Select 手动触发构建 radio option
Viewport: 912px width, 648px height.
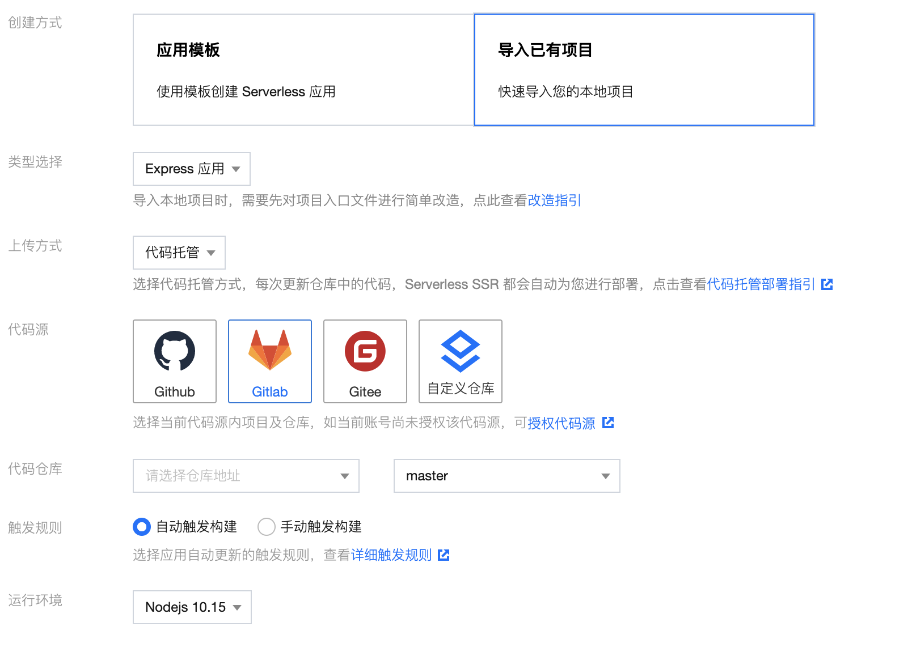[x=267, y=527]
